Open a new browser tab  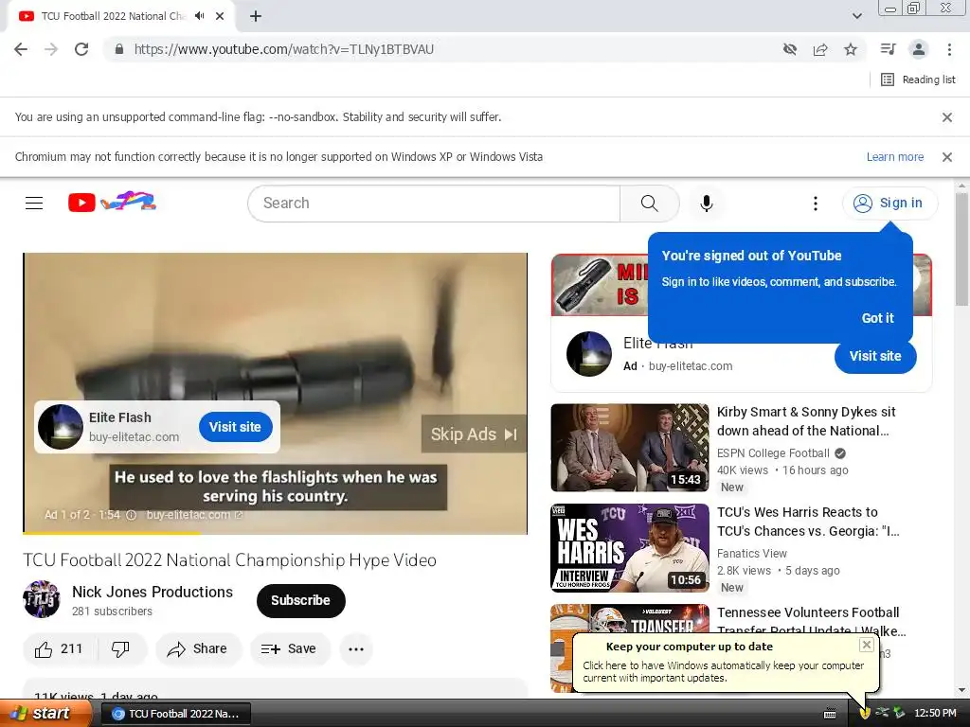click(256, 16)
